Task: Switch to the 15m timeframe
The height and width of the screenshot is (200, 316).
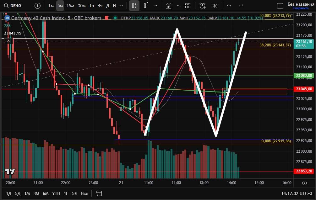Action: pos(70,6)
